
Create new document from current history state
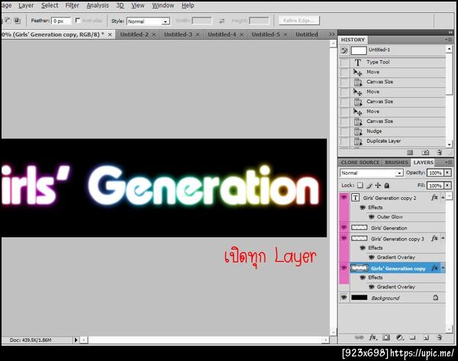point(410,153)
